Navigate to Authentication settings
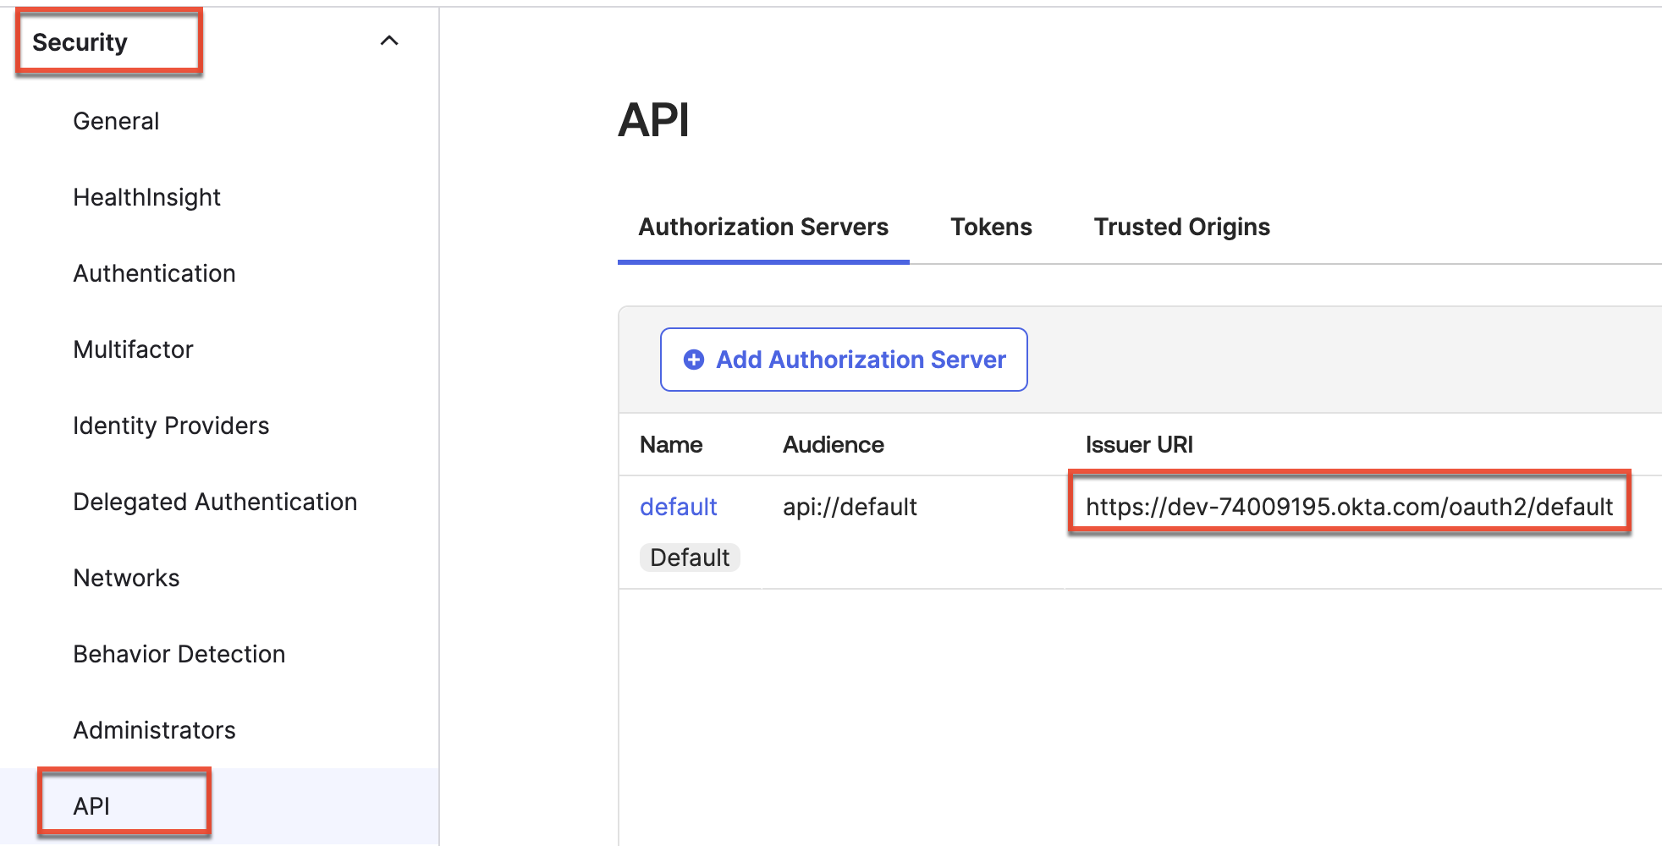1662x846 pixels. click(x=154, y=272)
